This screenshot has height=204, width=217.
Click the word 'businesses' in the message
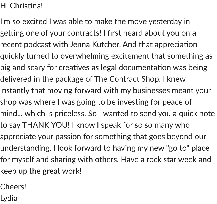tap(151, 91)
